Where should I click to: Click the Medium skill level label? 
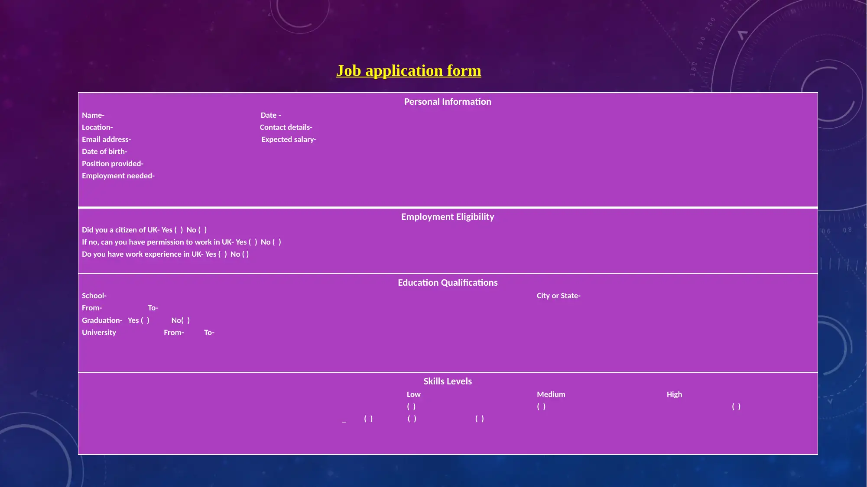point(551,394)
